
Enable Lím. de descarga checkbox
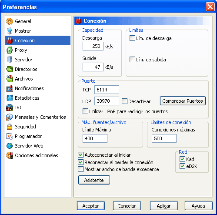point(132,38)
